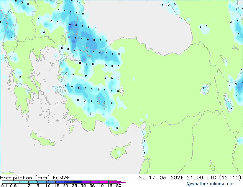The height and width of the screenshot is (187, 243).
Task: Click the legend label '25'
Action: (x=74, y=185)
